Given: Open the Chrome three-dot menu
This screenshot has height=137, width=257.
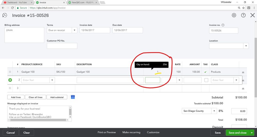Looking at the screenshot, I should [254, 8].
